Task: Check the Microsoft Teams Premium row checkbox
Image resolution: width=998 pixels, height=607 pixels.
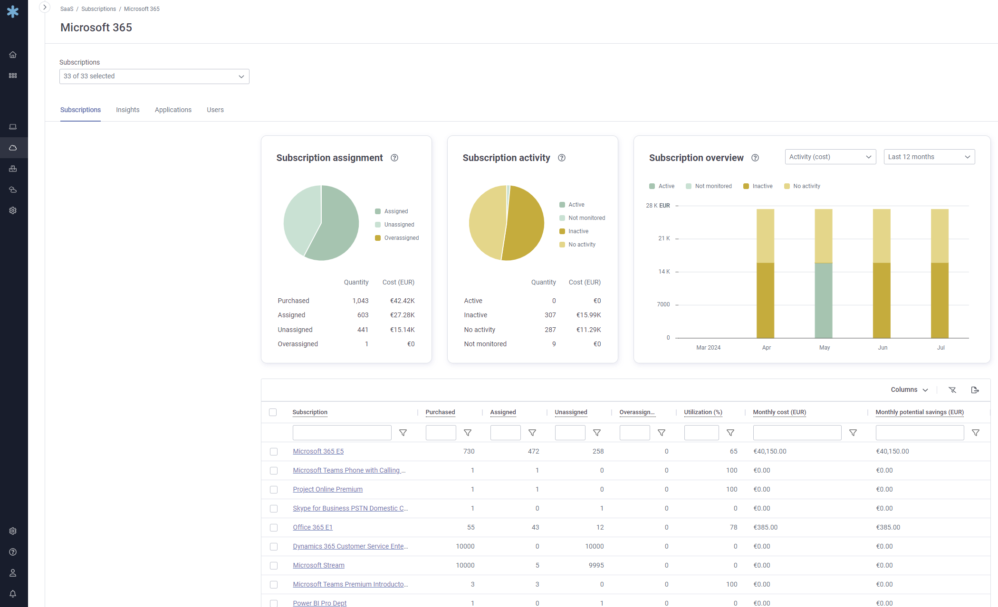Action: (x=274, y=585)
